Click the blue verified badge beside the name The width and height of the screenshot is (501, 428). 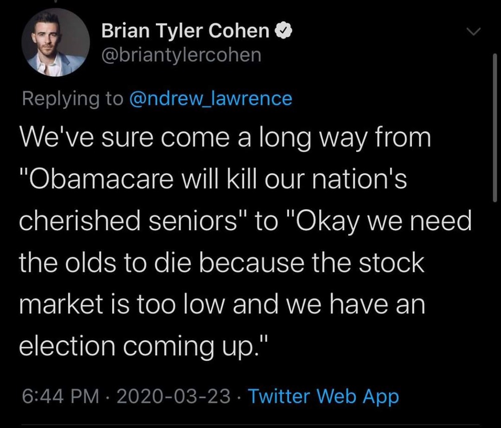(x=285, y=32)
